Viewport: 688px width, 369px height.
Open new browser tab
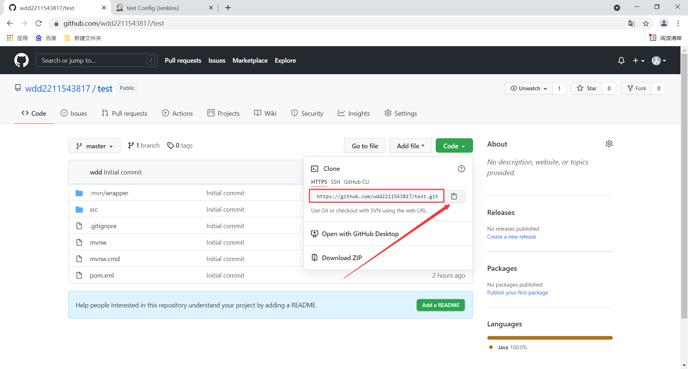[x=228, y=8]
